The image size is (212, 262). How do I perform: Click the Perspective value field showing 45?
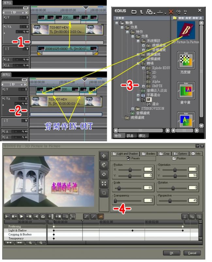pos(193,200)
